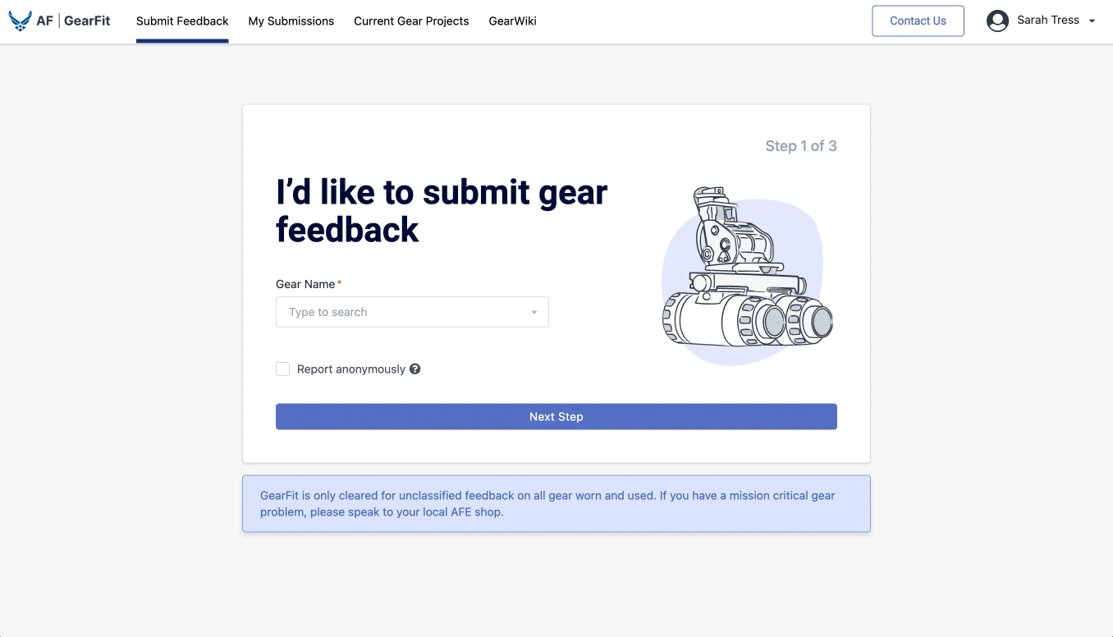Click the Contact Us button
Image resolution: width=1113 pixels, height=637 pixels.
pos(918,21)
